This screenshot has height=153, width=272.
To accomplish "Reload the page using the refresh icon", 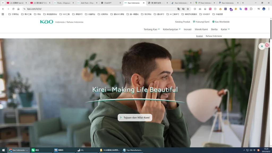I will (x=13, y=9).
